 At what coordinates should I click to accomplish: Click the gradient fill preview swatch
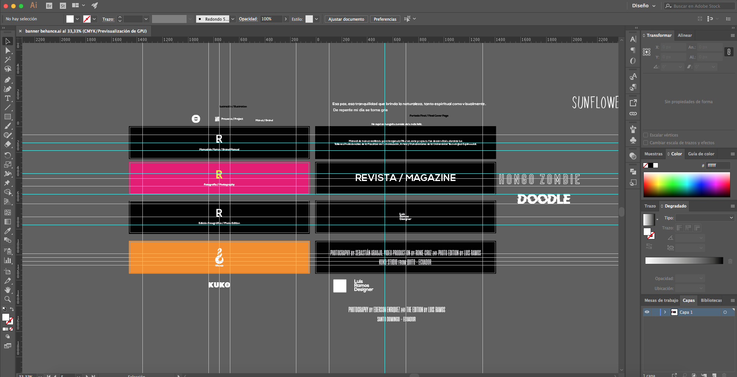[x=649, y=220]
